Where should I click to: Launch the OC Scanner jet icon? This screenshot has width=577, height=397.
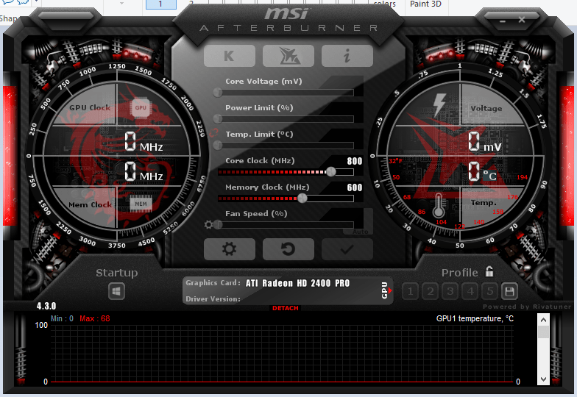(x=288, y=56)
